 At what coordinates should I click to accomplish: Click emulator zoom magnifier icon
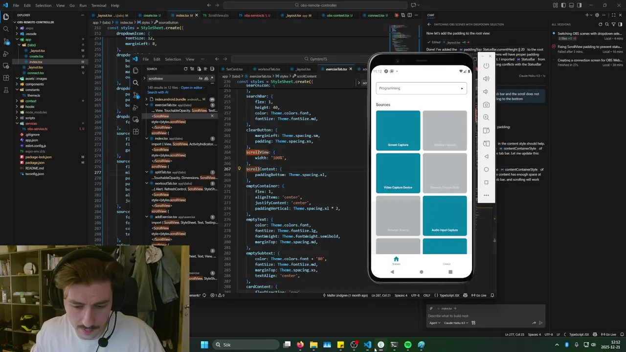tap(486, 117)
